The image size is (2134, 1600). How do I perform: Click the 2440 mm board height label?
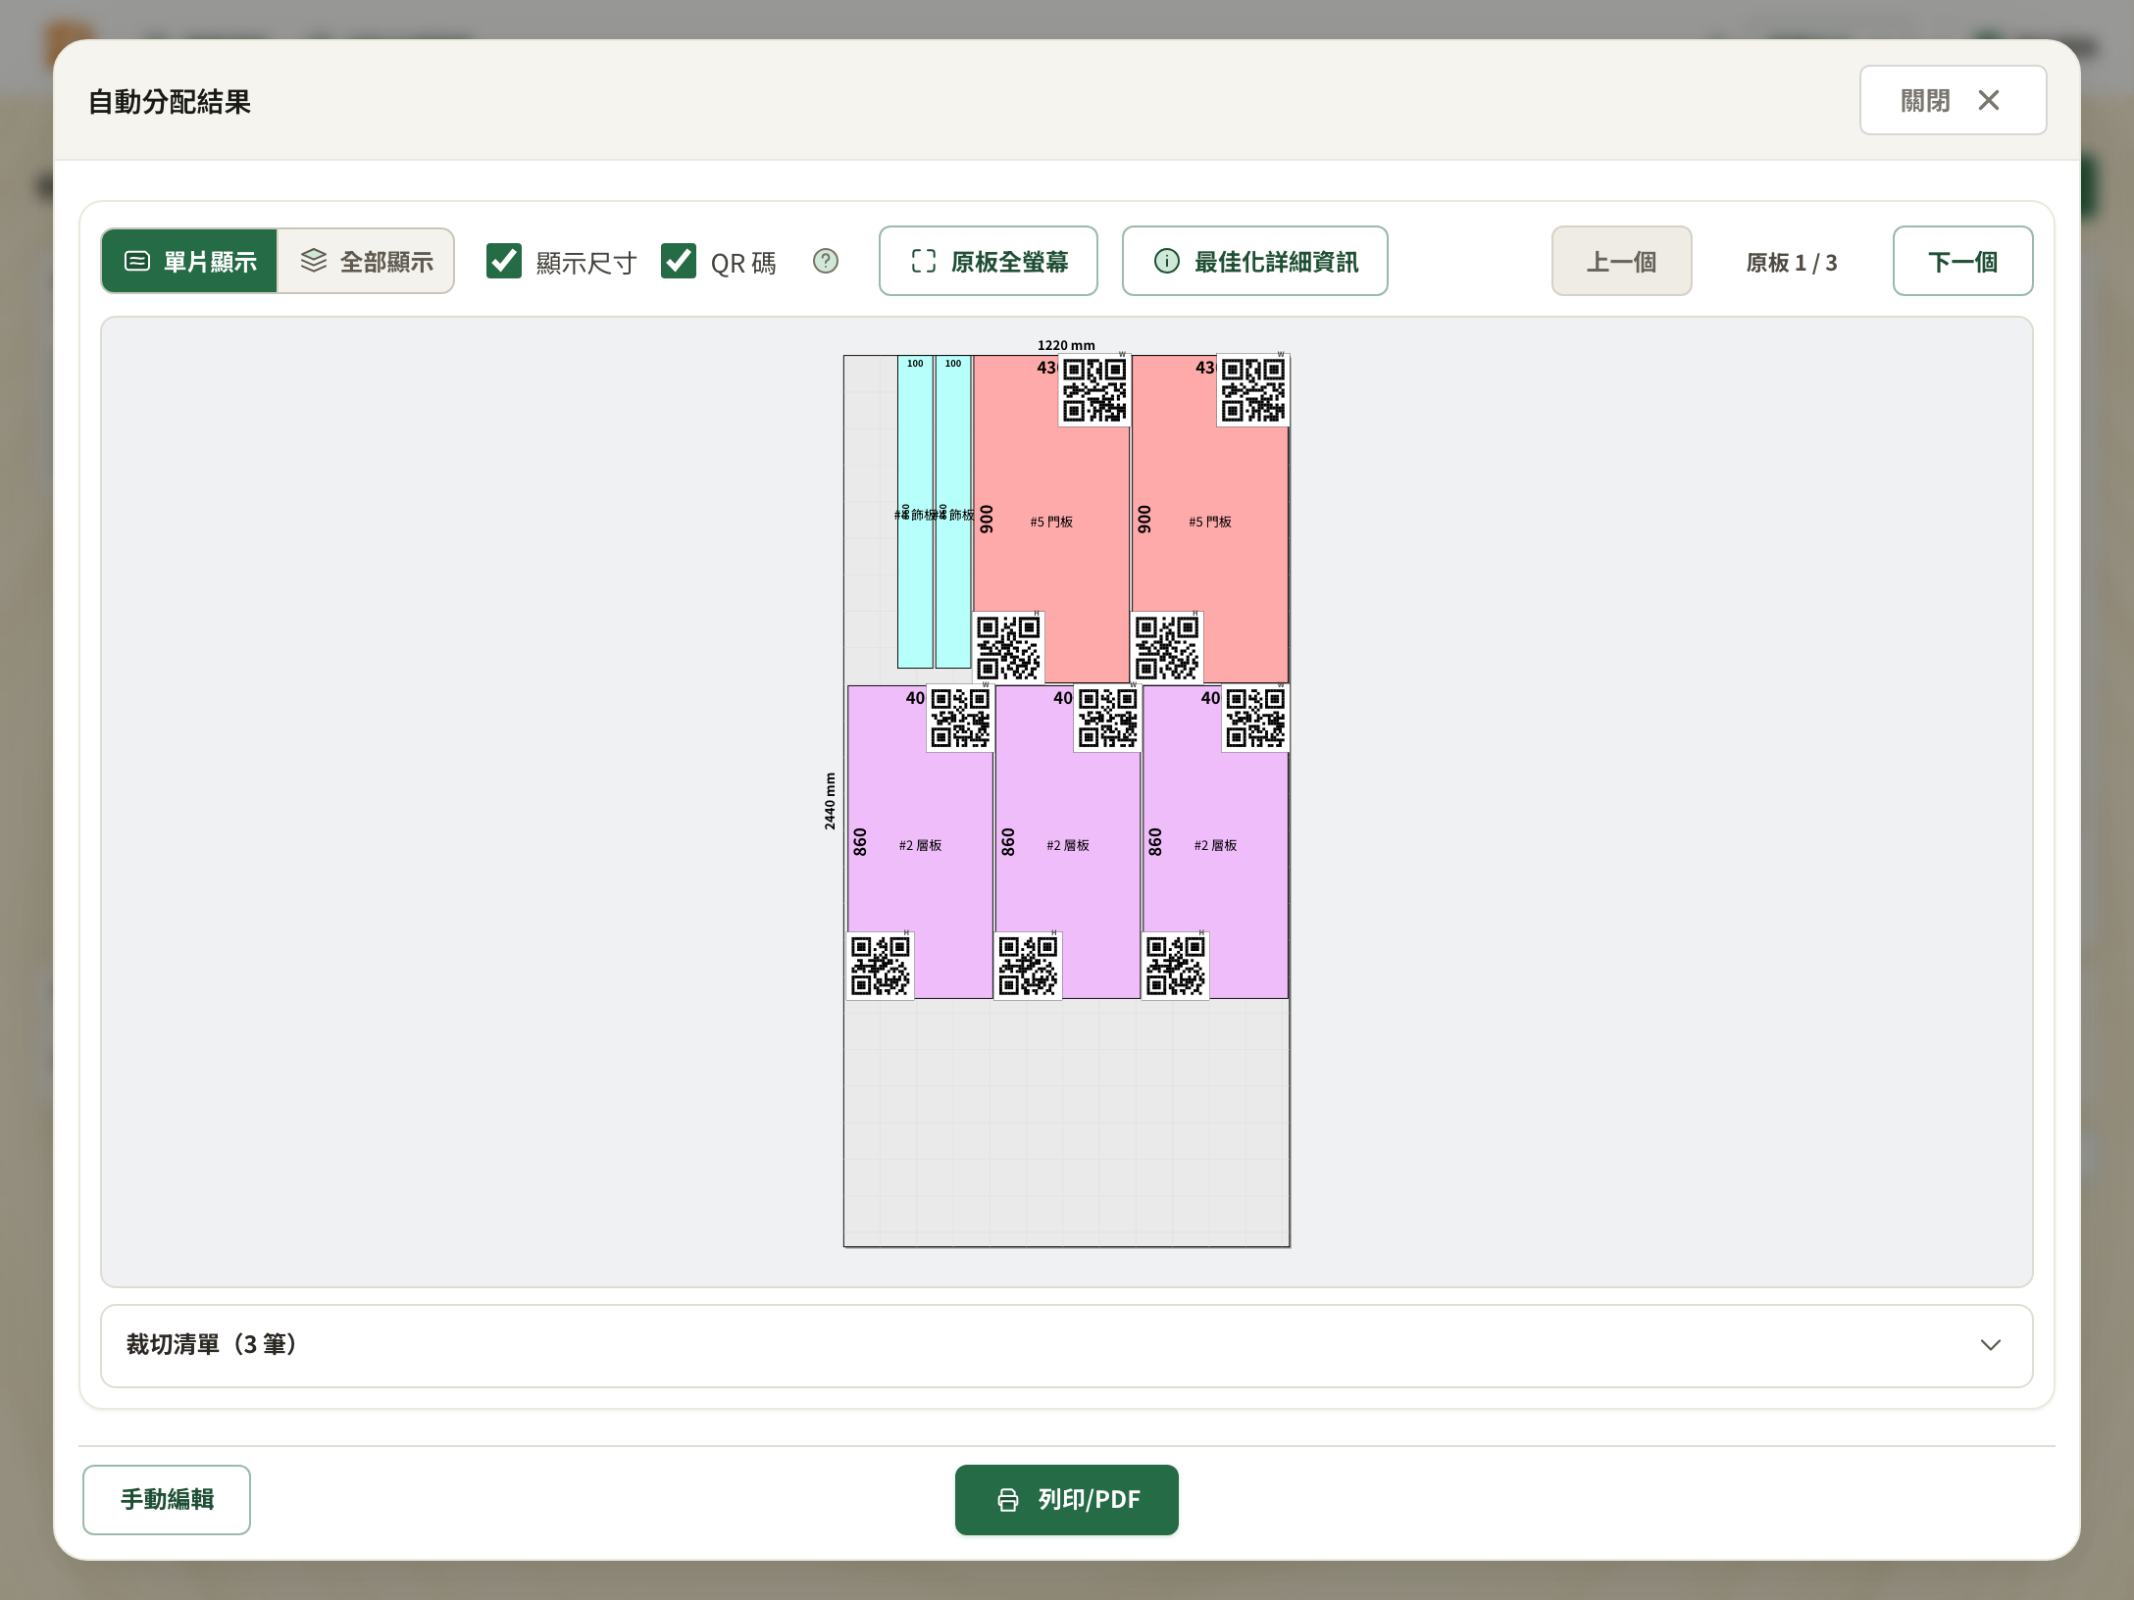pyautogui.click(x=830, y=801)
